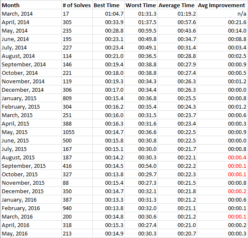Click improvement value 00:21.6
248x238 pixels.
[222, 22]
